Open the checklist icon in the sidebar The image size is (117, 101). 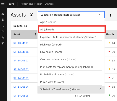[3, 26]
